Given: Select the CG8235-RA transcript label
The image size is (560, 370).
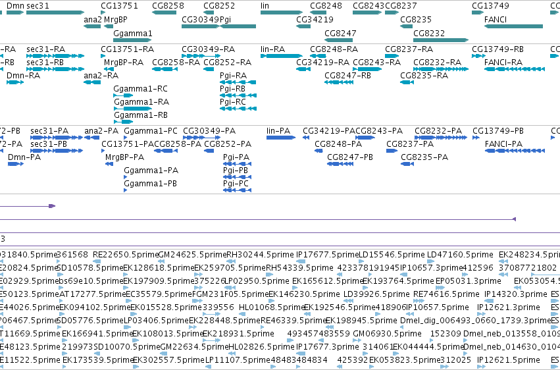Looking at the screenshot, I should 424,76.
